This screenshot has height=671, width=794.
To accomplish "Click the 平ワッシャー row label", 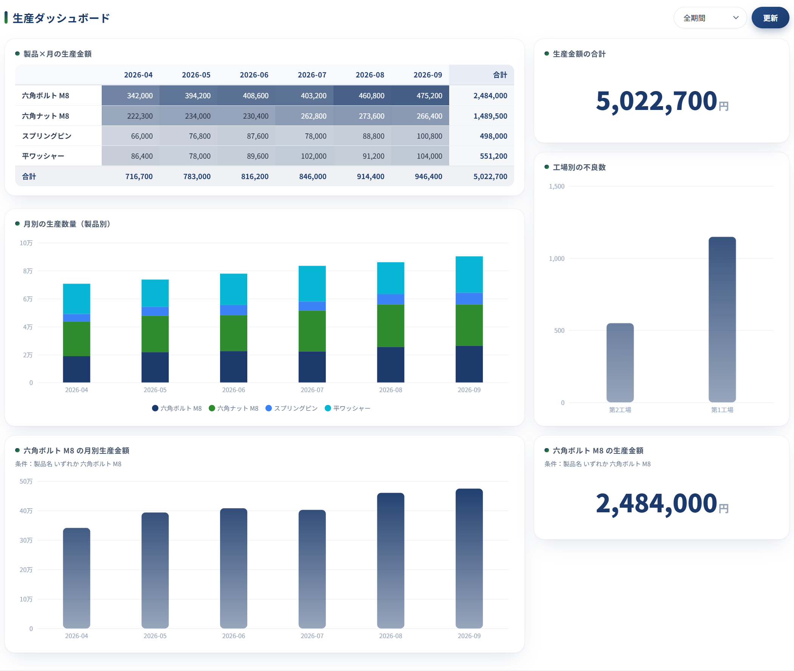I will tap(43, 156).
